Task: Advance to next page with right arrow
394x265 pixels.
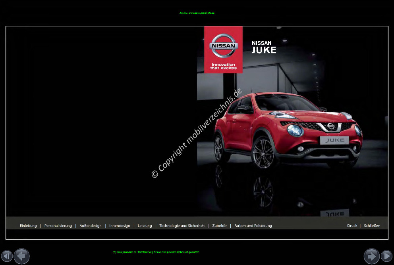Action: pyautogui.click(x=372, y=256)
